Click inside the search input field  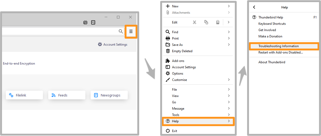coord(58,32)
